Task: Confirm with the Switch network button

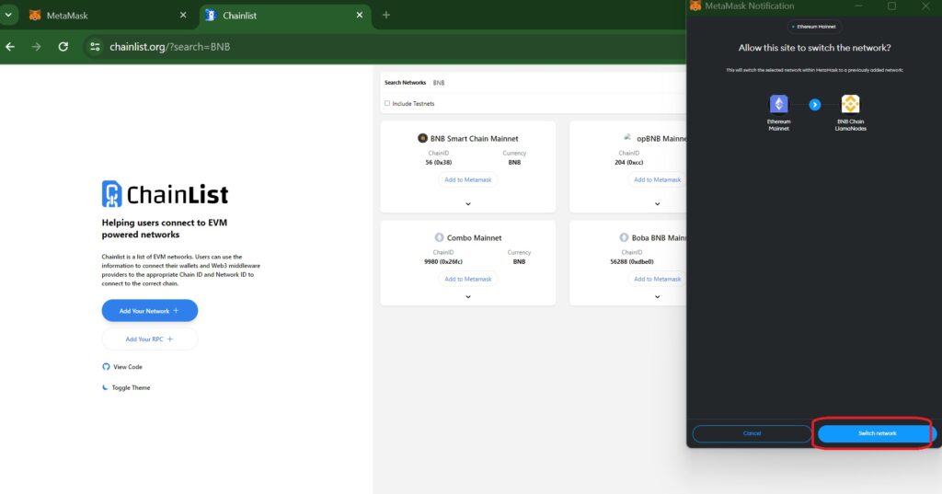Action: [877, 433]
